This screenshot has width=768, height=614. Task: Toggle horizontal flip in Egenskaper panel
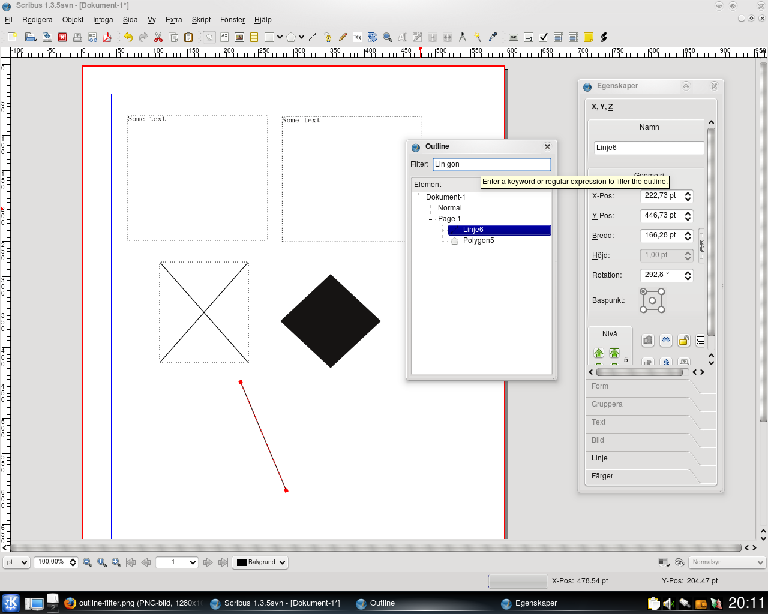pyautogui.click(x=666, y=341)
